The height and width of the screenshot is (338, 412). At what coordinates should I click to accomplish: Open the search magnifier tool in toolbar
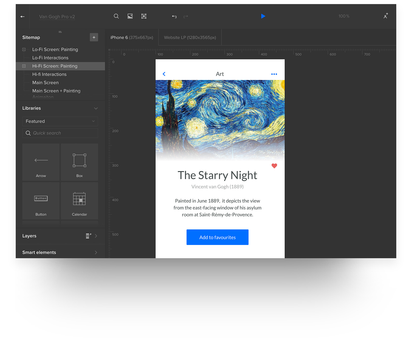tap(116, 16)
